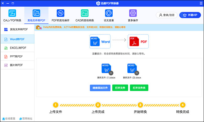Click the EXCEL转PDF sidebar icon
Viewport: 204px width, 122px height.
[x=6, y=48]
